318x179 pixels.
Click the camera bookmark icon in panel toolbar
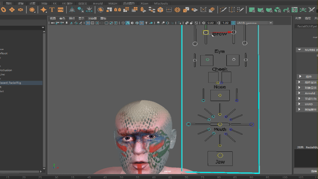(x=67, y=23)
